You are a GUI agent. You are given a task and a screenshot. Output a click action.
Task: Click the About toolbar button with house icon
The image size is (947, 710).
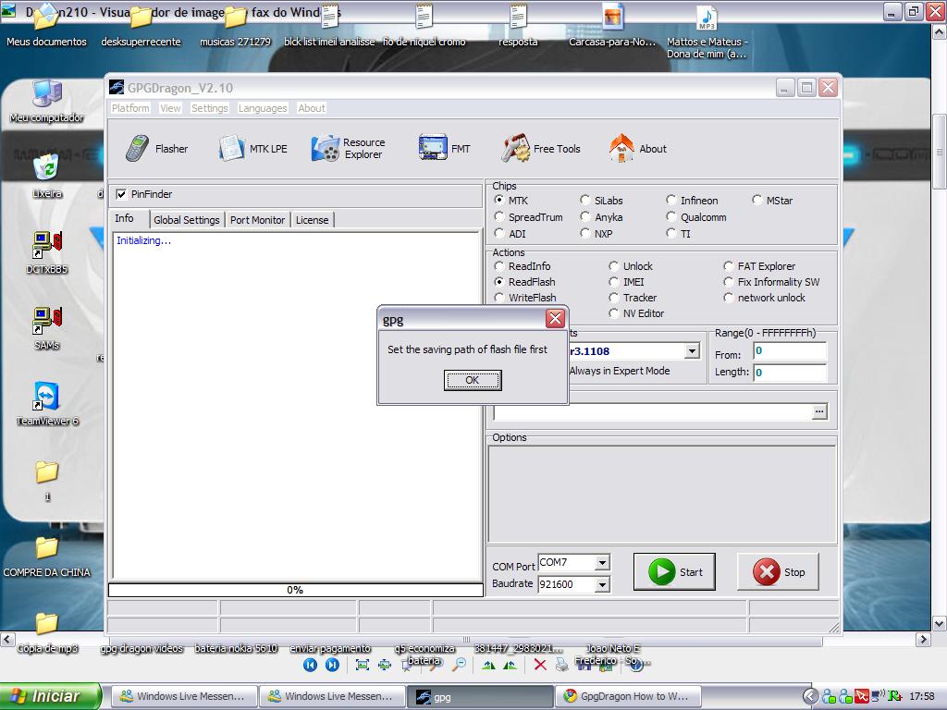coord(638,149)
